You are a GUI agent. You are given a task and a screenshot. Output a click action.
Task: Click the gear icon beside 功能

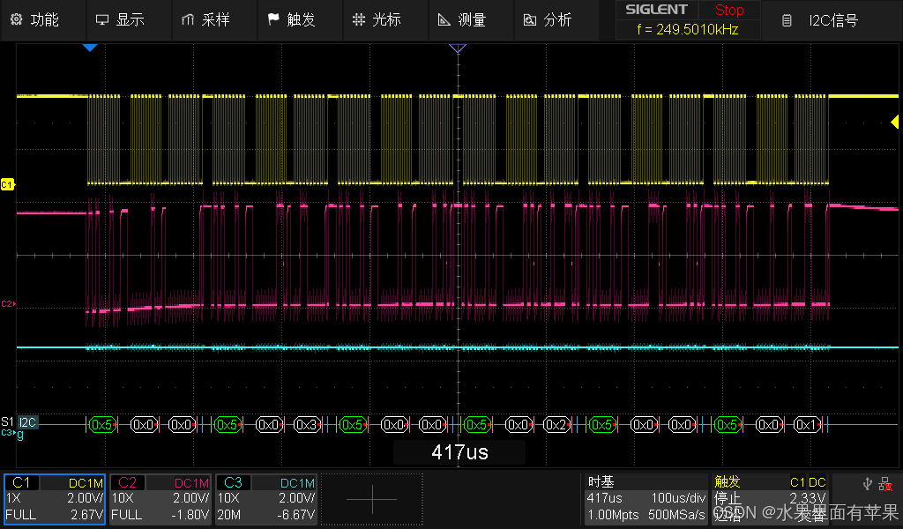[16, 19]
